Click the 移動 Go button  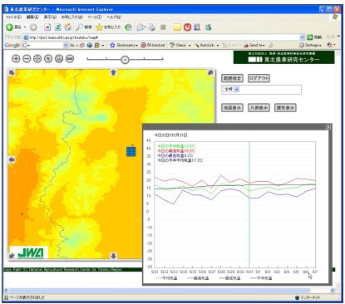[x=314, y=37]
